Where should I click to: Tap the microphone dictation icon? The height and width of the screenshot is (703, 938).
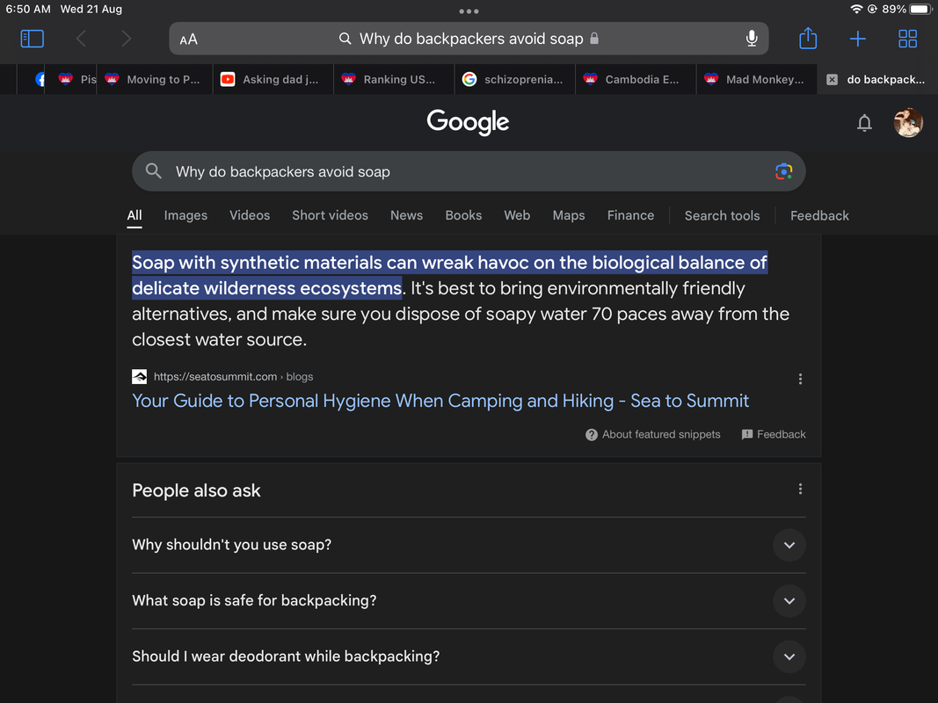click(x=752, y=39)
